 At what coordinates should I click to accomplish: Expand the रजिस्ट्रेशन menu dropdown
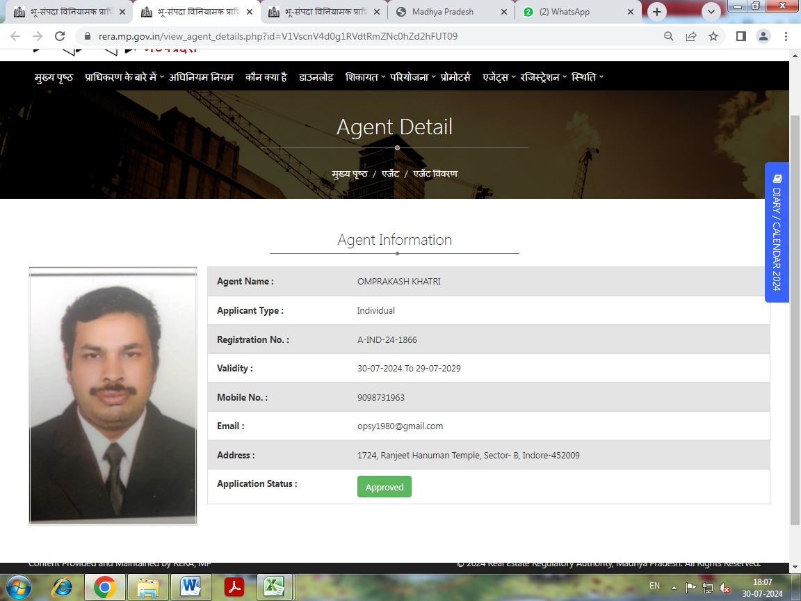(543, 77)
